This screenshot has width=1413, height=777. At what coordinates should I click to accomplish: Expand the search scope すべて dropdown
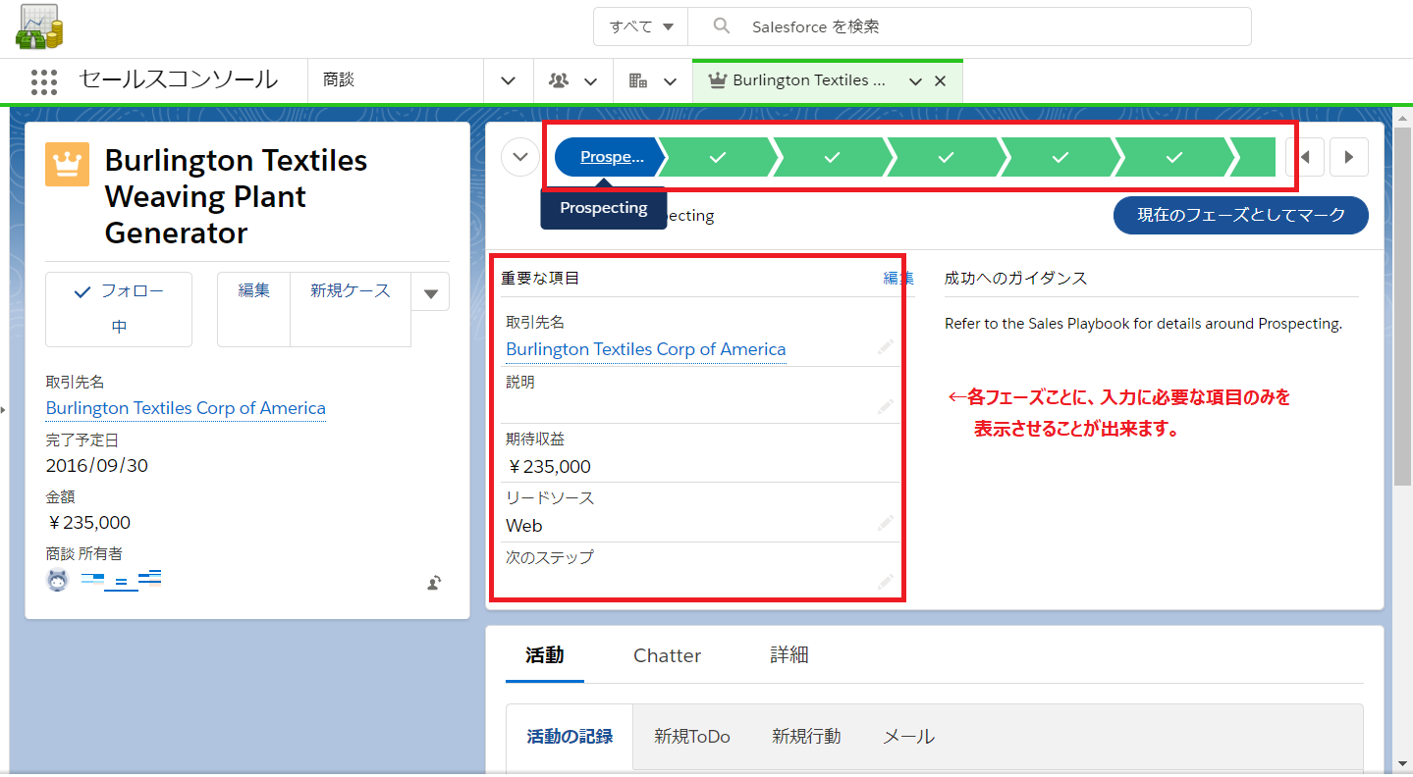(641, 26)
